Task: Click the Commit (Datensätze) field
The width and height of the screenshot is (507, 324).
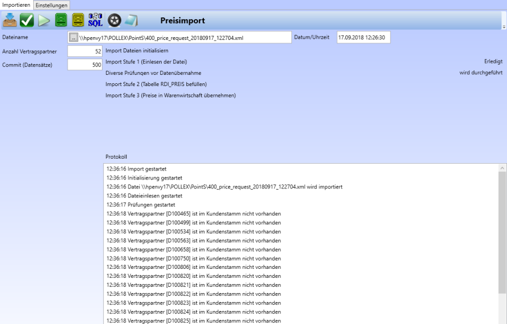Action: (85, 65)
